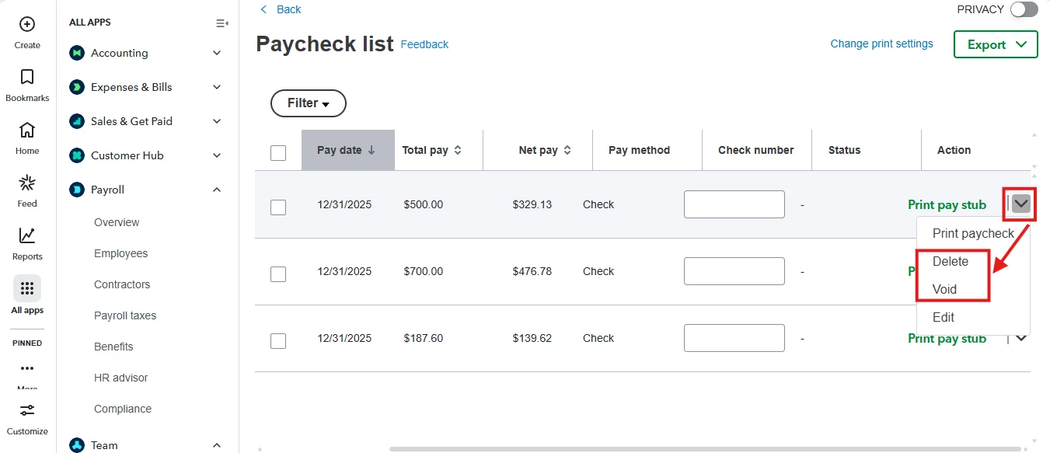
Task: Open Bookmarks icon in left rail
Action: coord(27,77)
